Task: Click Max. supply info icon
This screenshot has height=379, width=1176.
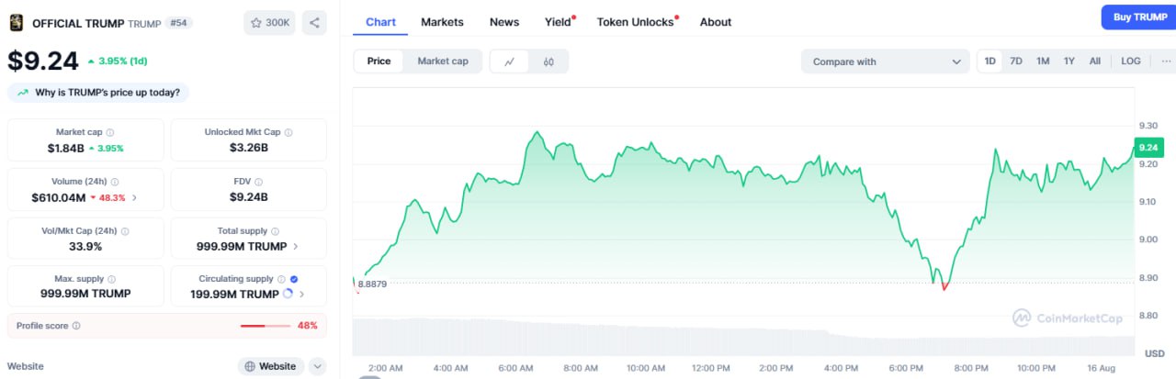Action: click(x=112, y=278)
